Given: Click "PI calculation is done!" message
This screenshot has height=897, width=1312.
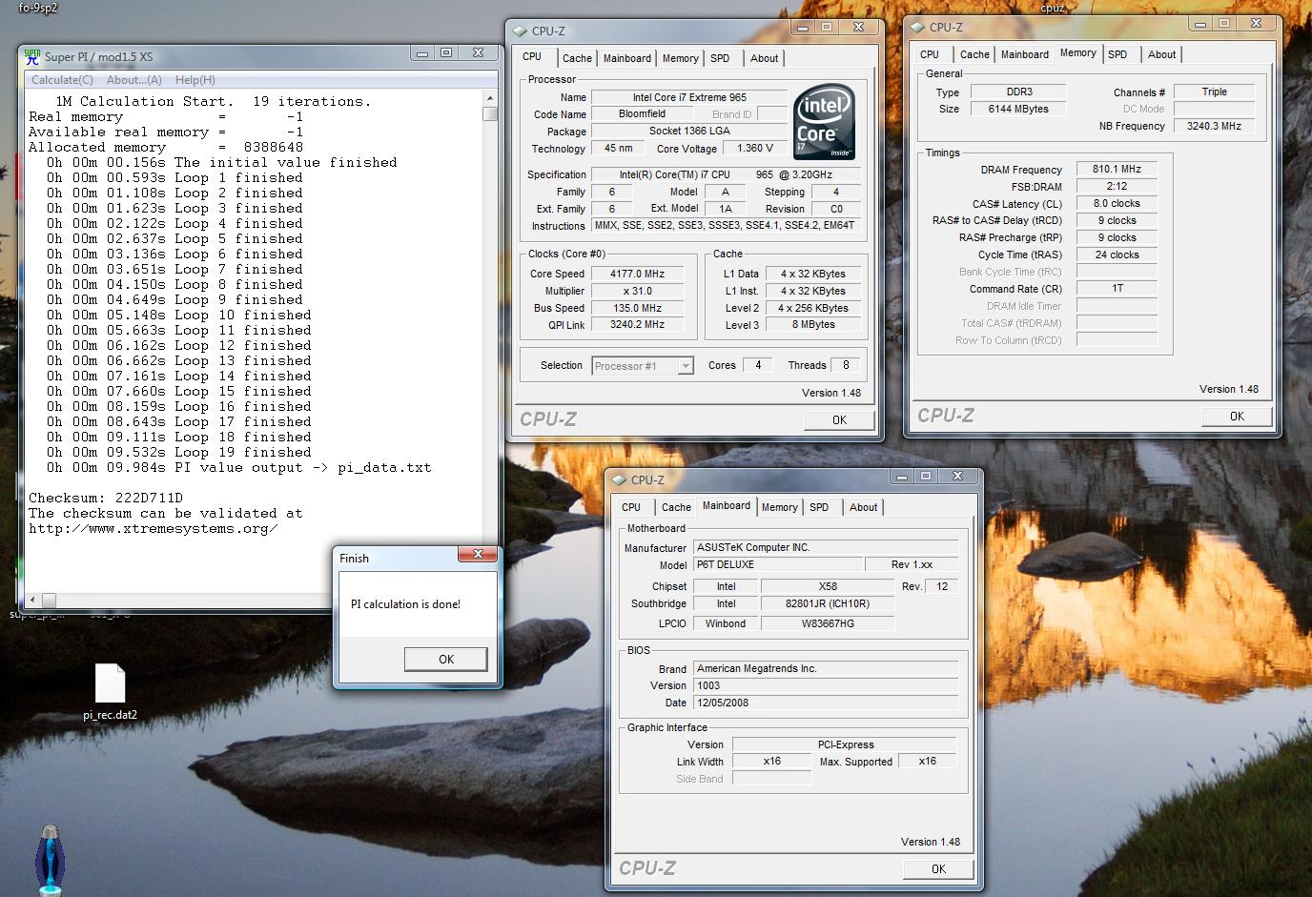Looking at the screenshot, I should tap(405, 604).
